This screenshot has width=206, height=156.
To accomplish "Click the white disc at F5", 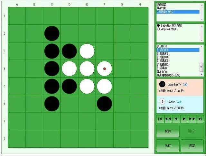I will [104, 86].
